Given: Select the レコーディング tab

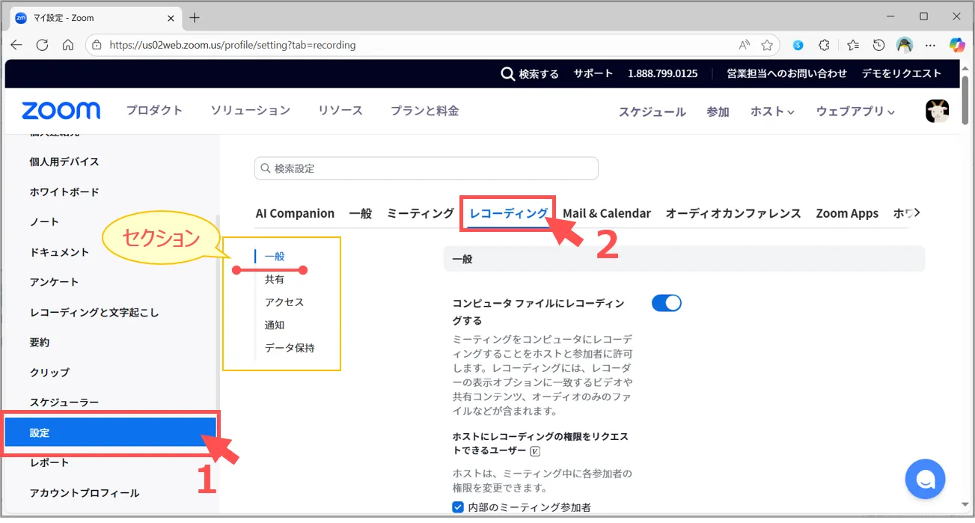Looking at the screenshot, I should click(x=509, y=213).
